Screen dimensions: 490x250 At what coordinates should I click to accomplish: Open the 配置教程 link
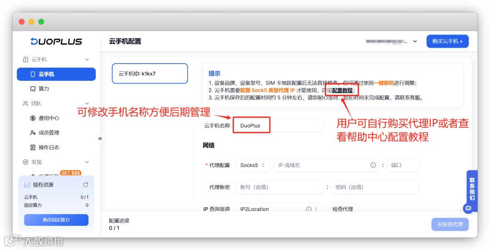click(342, 90)
